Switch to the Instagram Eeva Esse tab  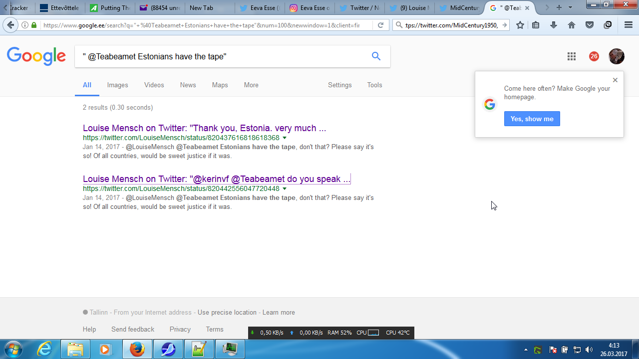(310, 8)
